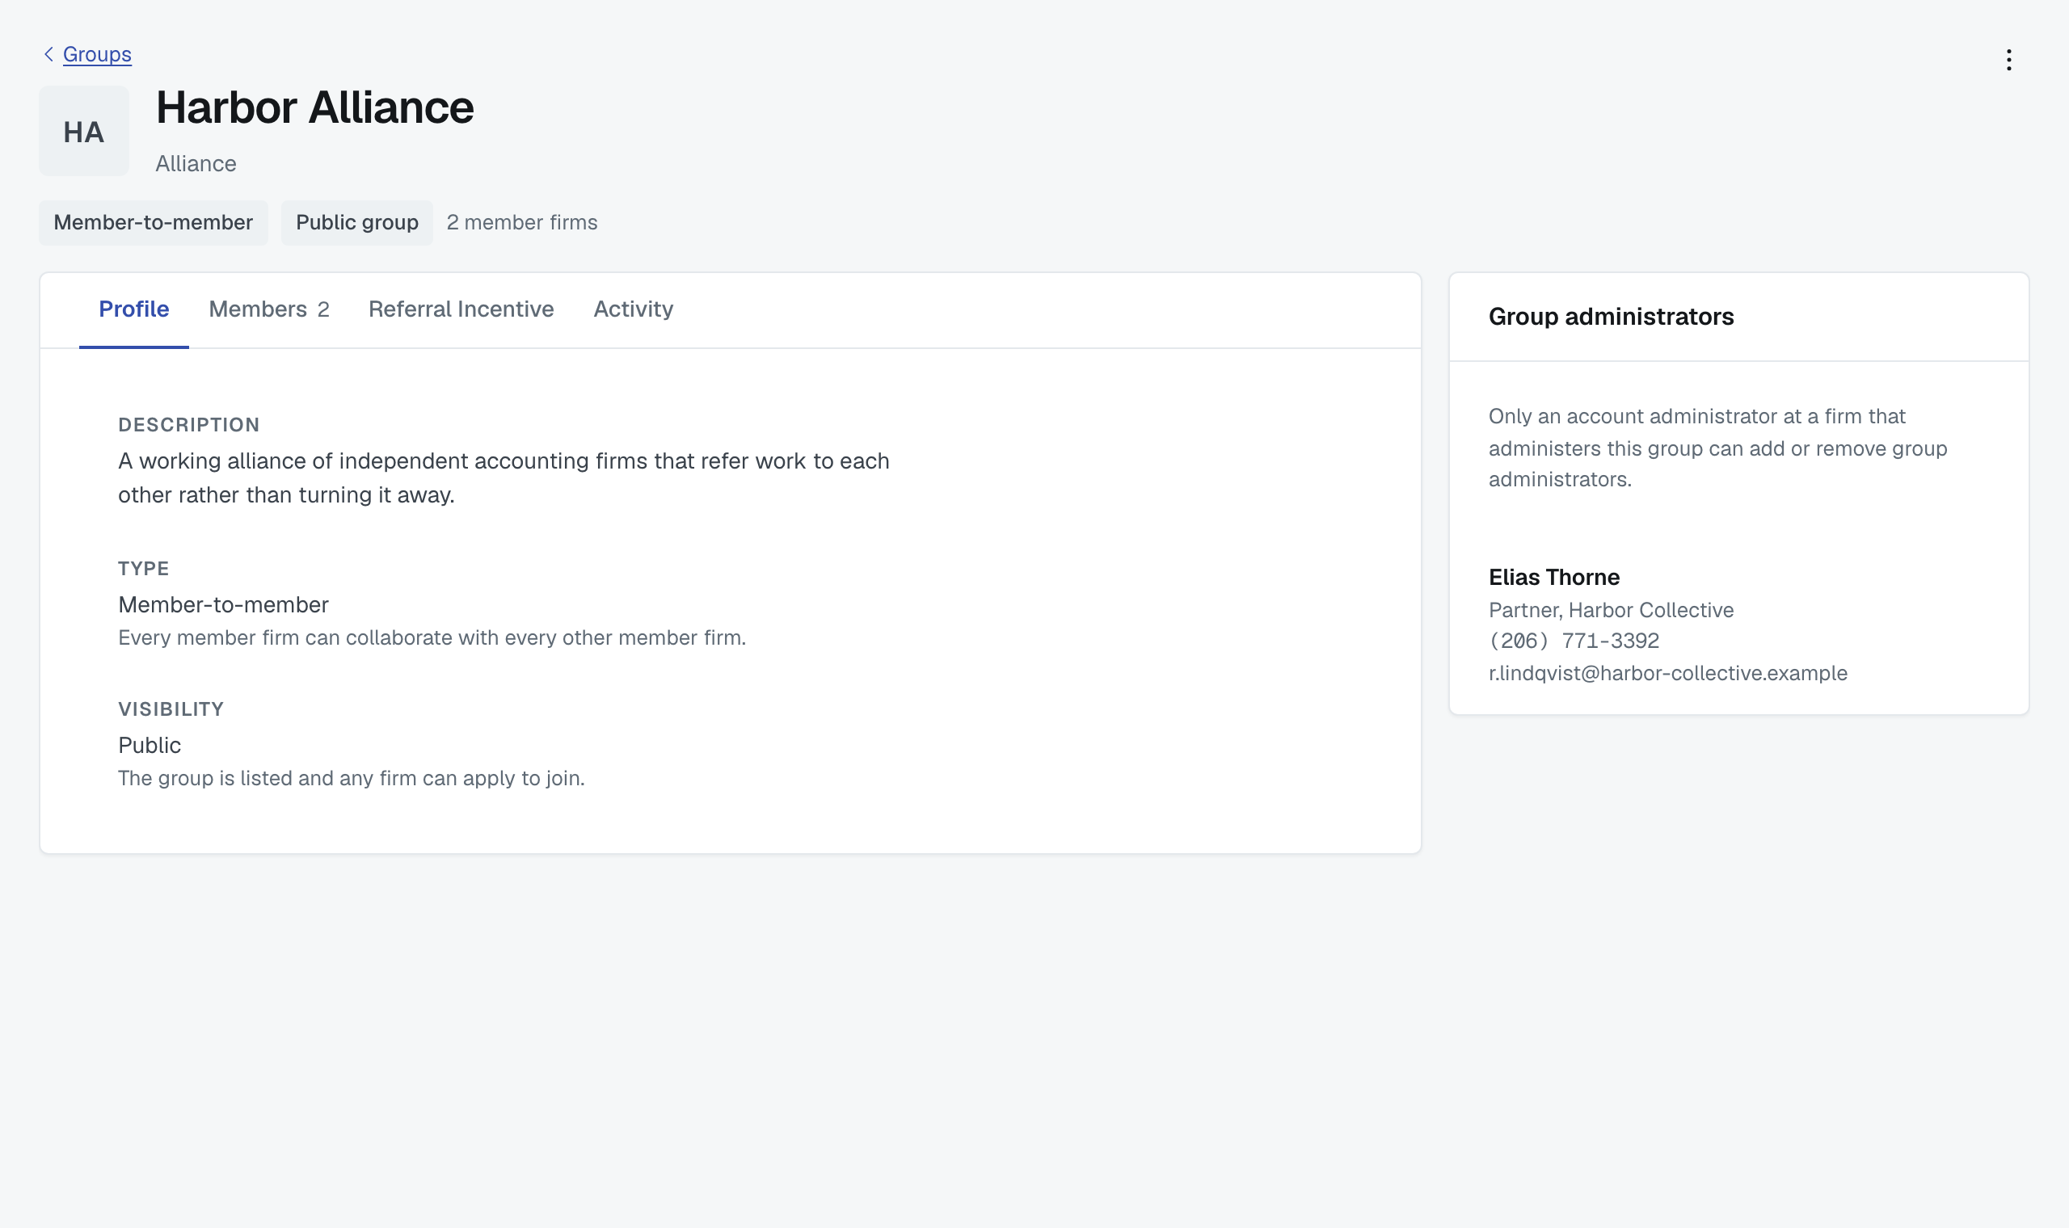Click the account administrator note text
The image size is (2069, 1228).
pos(1718,448)
